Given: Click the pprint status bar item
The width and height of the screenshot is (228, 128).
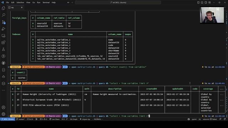Looking at the screenshot, I should pos(194,119).
